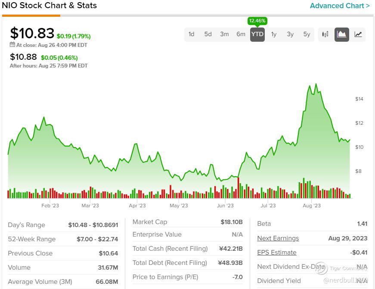Click the Mar '23 axis label
The width and height of the screenshot is (375, 289).
[x=90, y=206]
